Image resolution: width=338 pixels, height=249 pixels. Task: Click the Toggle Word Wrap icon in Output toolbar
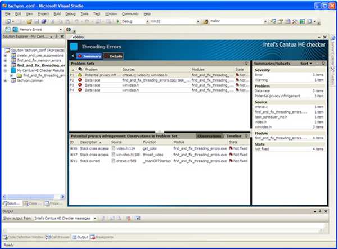click(x=137, y=218)
